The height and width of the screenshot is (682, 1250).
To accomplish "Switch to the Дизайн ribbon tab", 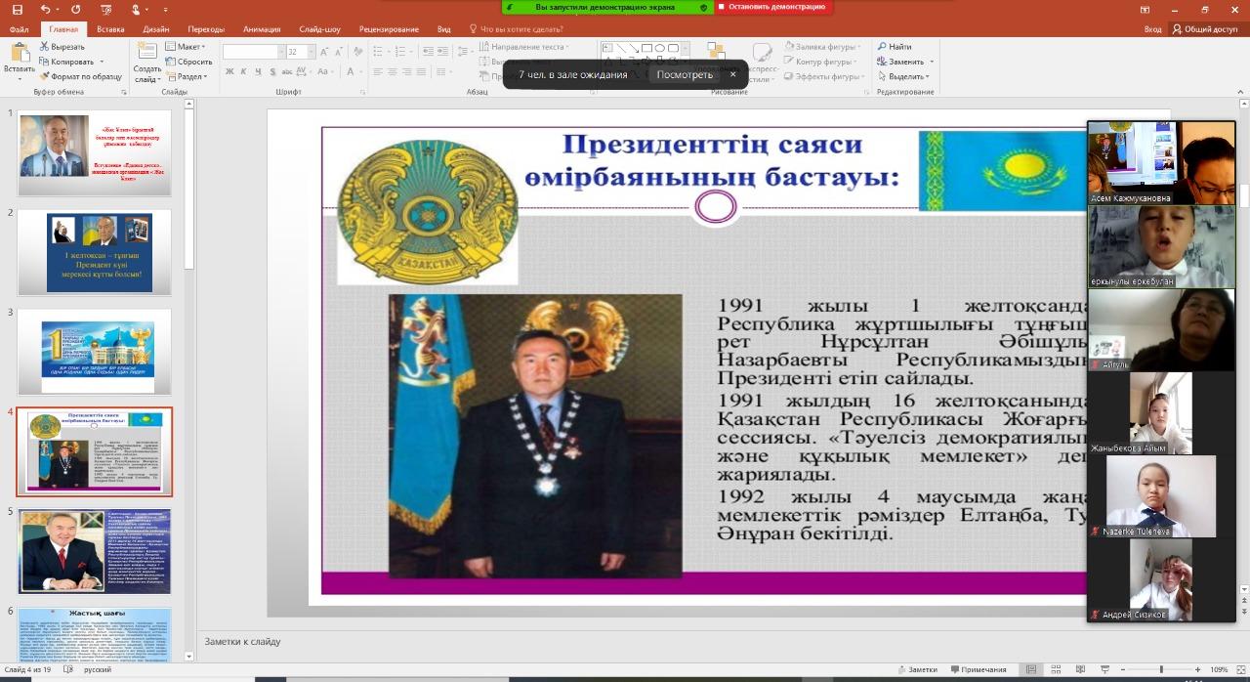I will click(155, 29).
